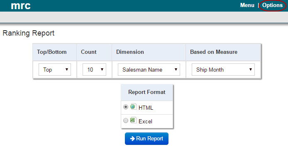Expand the Ship Month measure dropdown

coord(223,70)
